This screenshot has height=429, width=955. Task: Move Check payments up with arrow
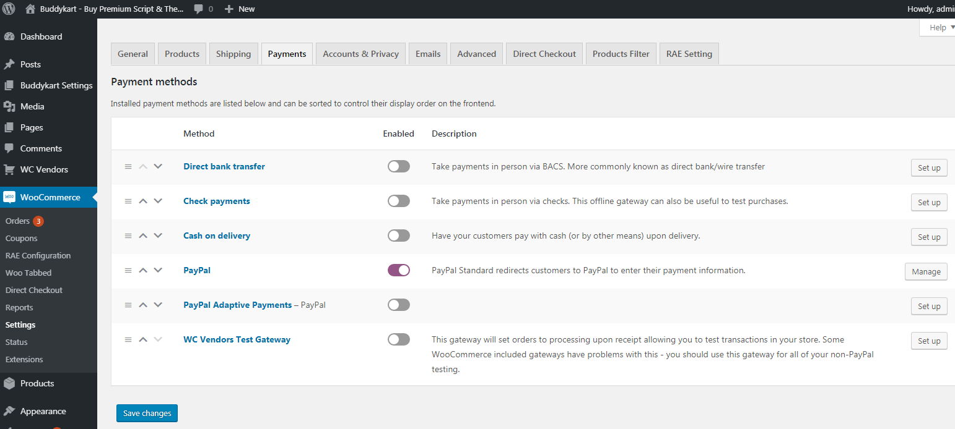pyautogui.click(x=143, y=201)
